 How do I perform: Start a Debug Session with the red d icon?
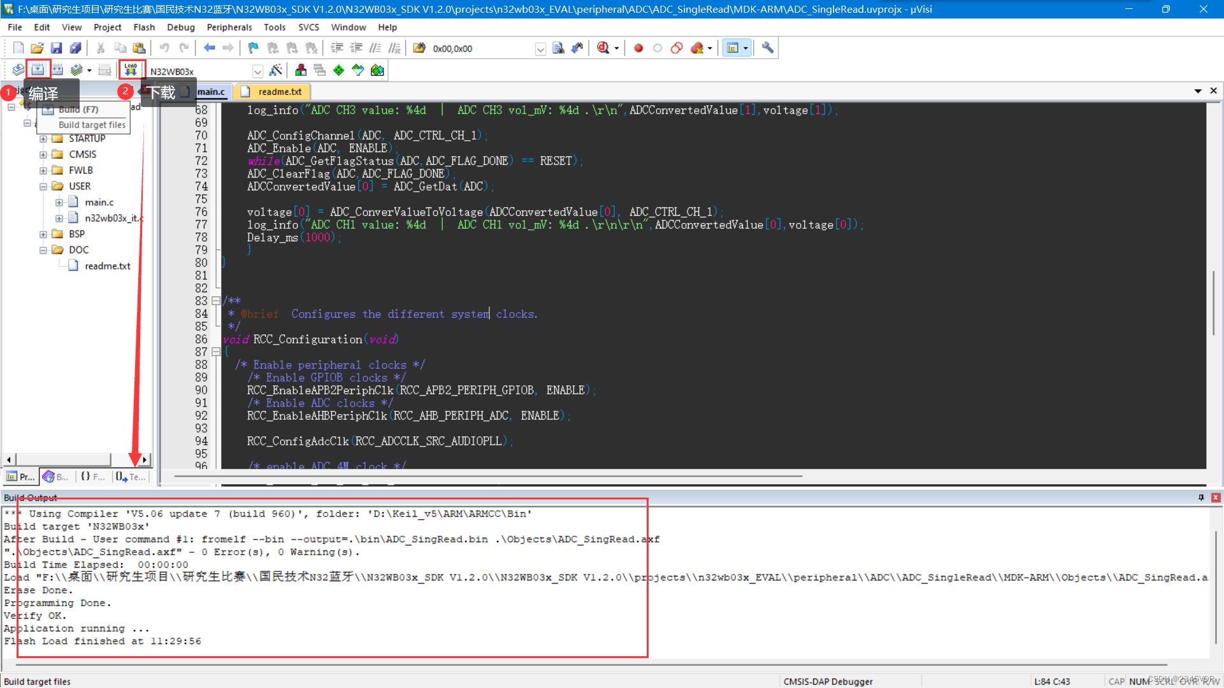click(603, 48)
